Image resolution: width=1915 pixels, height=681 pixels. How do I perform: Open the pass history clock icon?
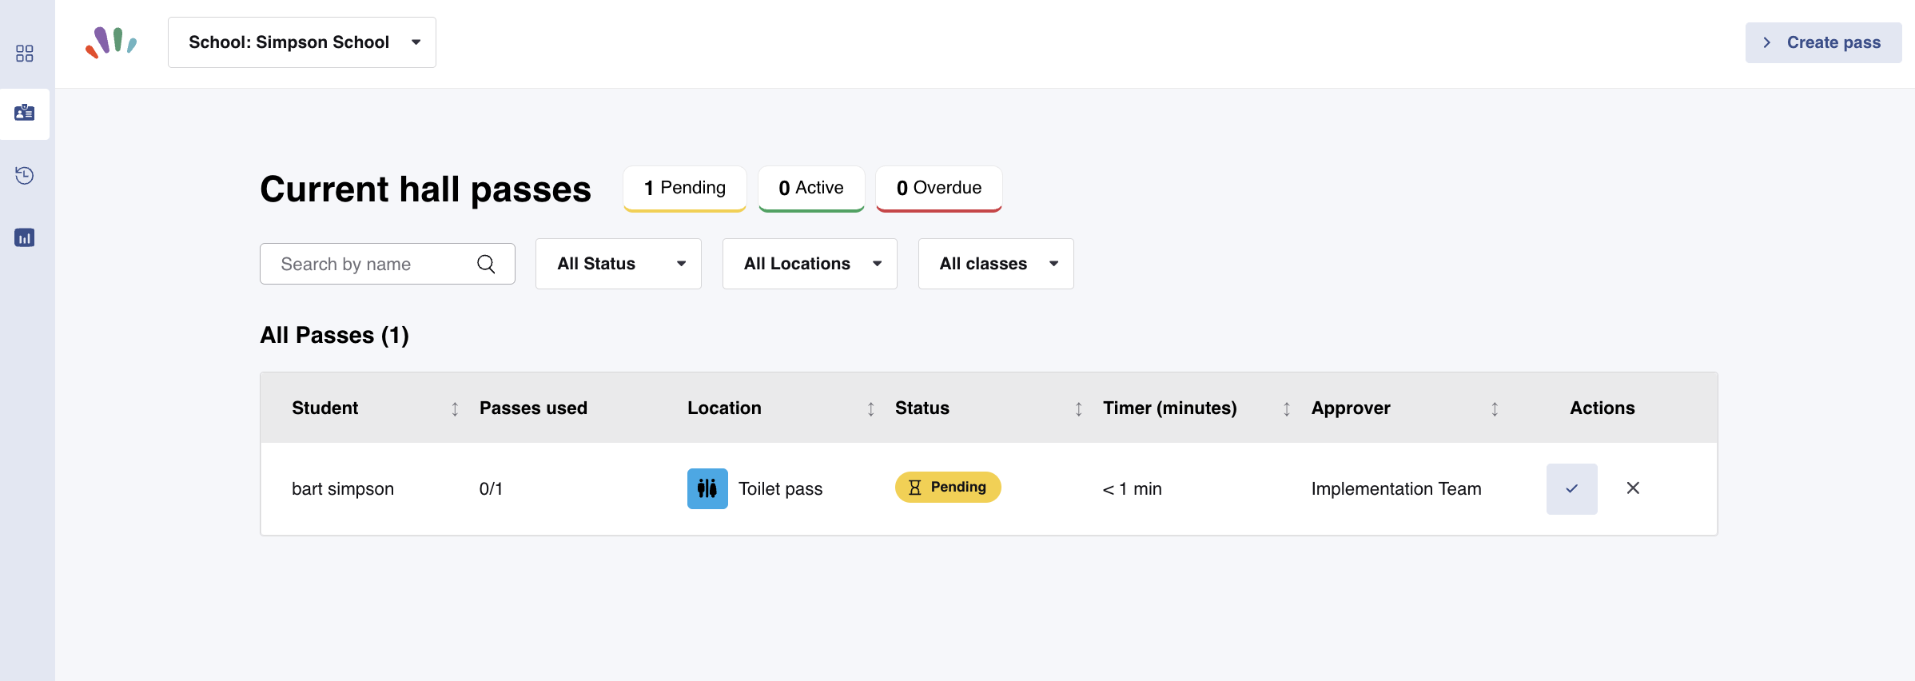25,175
